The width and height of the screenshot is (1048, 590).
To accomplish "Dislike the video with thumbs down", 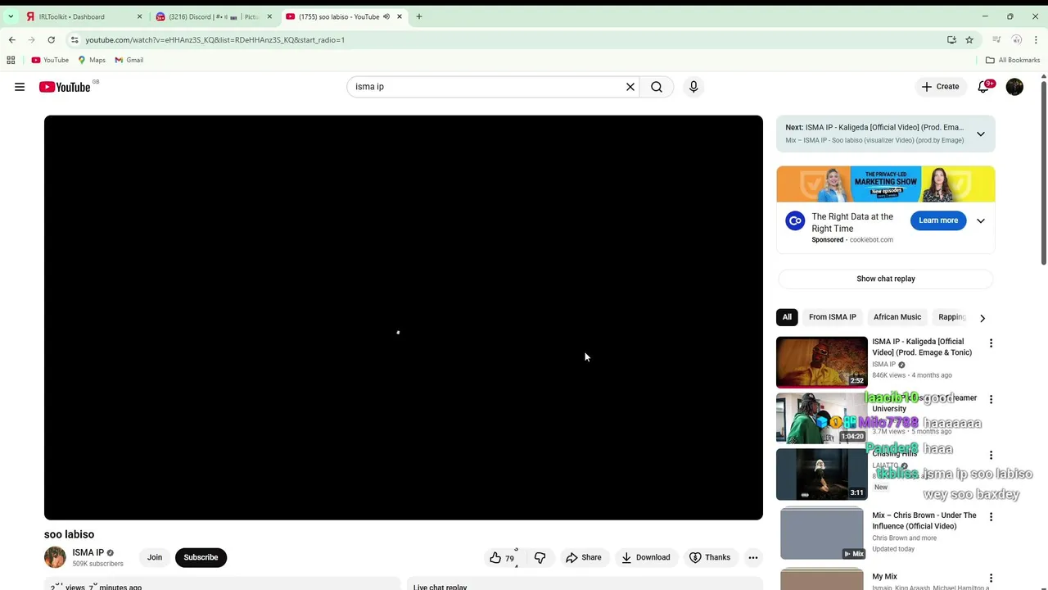I will point(540,557).
